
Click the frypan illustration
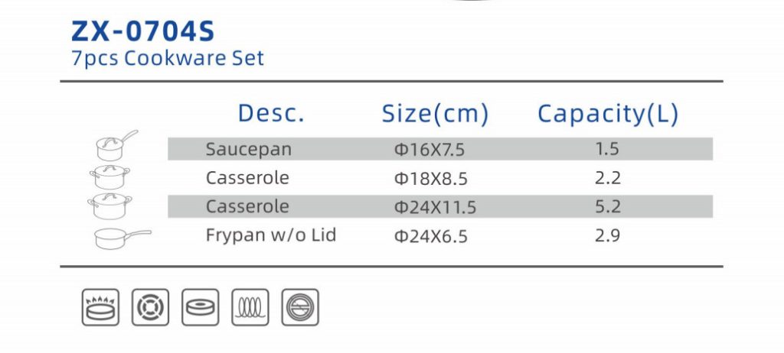click(x=122, y=238)
